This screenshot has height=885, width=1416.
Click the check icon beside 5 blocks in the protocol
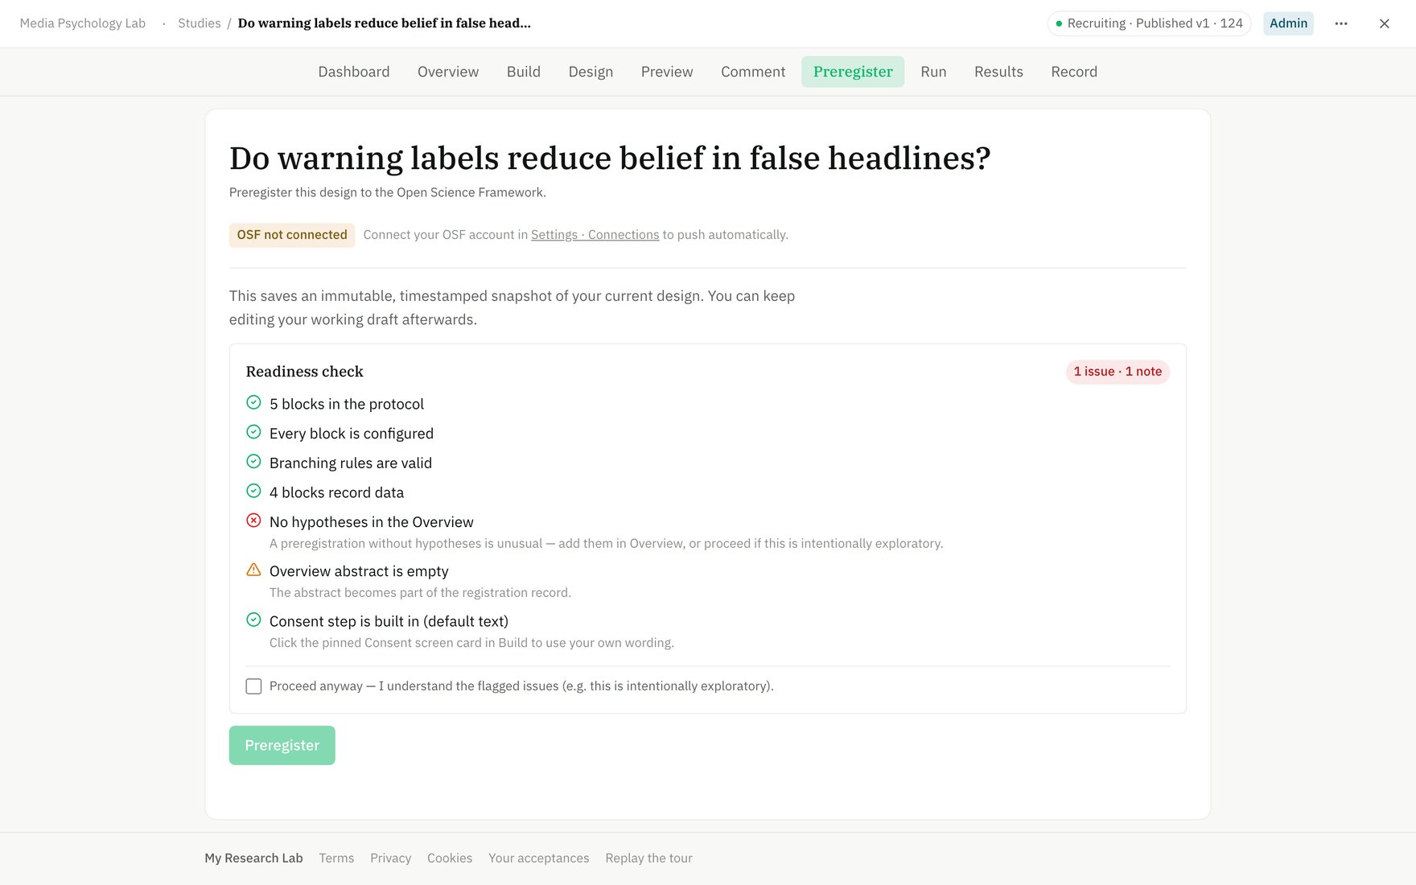[x=253, y=402]
